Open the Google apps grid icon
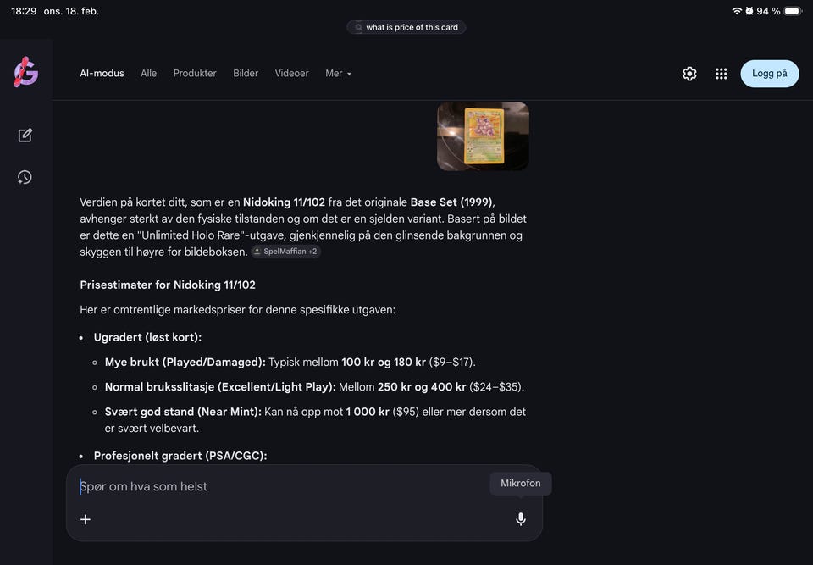This screenshot has height=565, width=813. [x=722, y=74]
